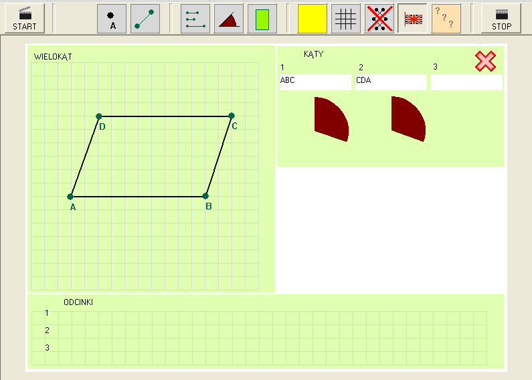Pick the yellow color swatch
This screenshot has width=532, height=380.
click(x=312, y=19)
